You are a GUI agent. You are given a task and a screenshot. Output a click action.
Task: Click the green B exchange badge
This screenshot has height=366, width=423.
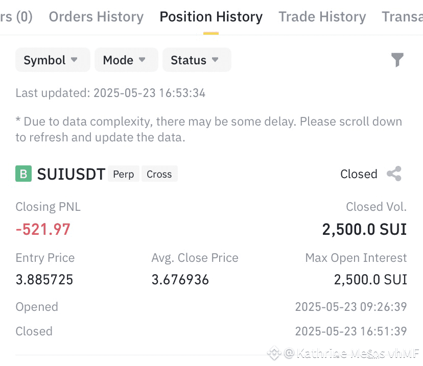[x=24, y=174]
